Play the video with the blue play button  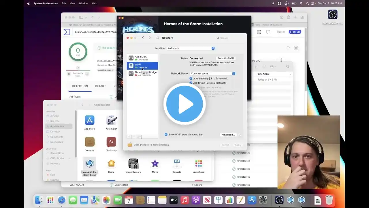184,104
